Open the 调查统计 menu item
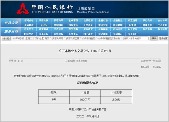 (x=132, y=20)
